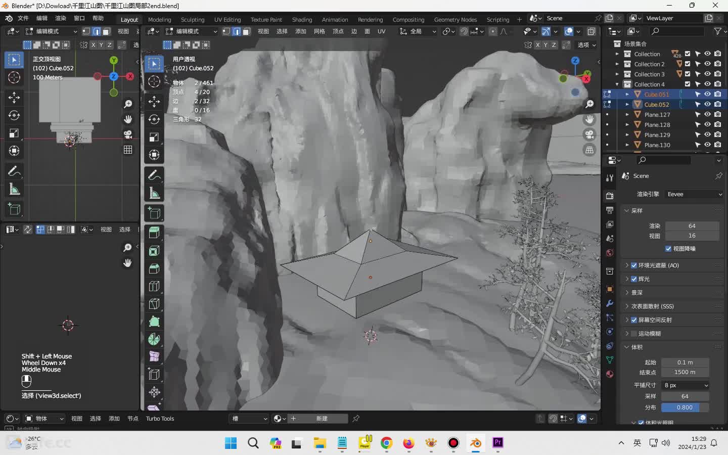The width and height of the screenshot is (728, 455).
Task: Toggle the 辉光 checkbox
Action: 634,279
